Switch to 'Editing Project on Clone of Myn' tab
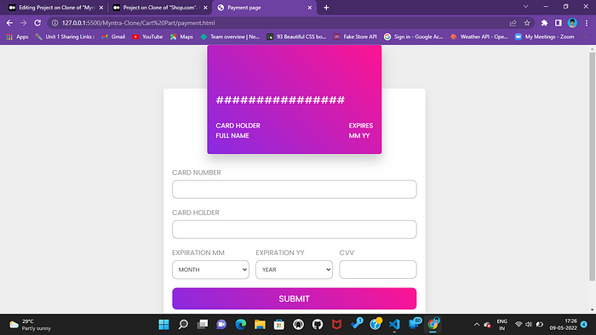Viewport: 596px width, 335px height. pyautogui.click(x=55, y=8)
